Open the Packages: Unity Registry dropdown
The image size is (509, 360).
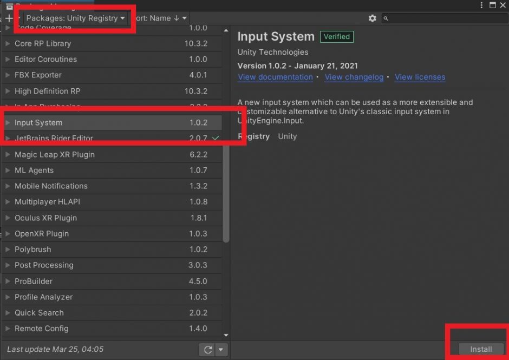coord(73,18)
